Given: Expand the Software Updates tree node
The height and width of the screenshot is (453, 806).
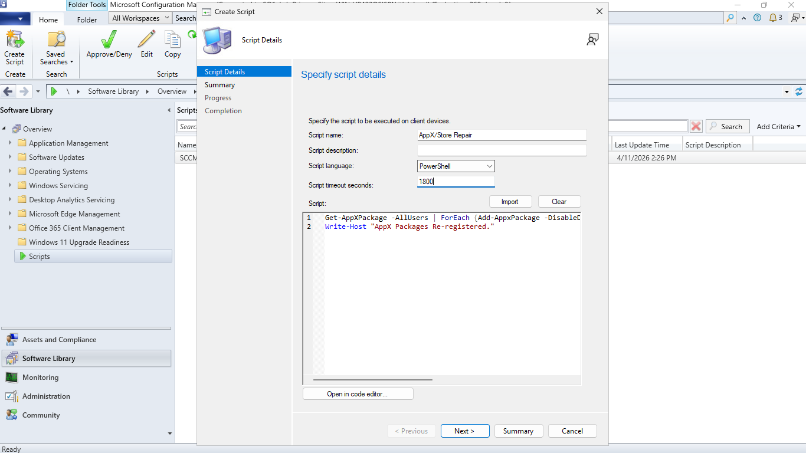Looking at the screenshot, I should pyautogui.click(x=9, y=157).
